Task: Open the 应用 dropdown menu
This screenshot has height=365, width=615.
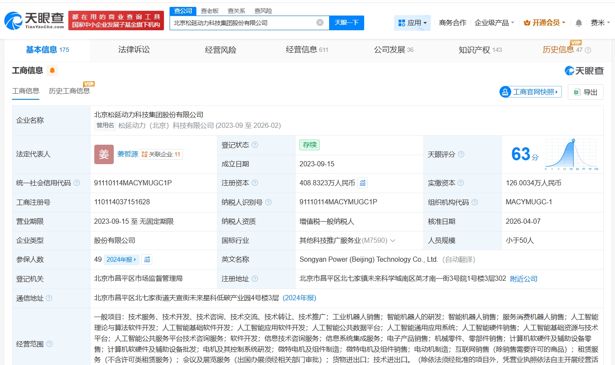Action: pyautogui.click(x=412, y=23)
